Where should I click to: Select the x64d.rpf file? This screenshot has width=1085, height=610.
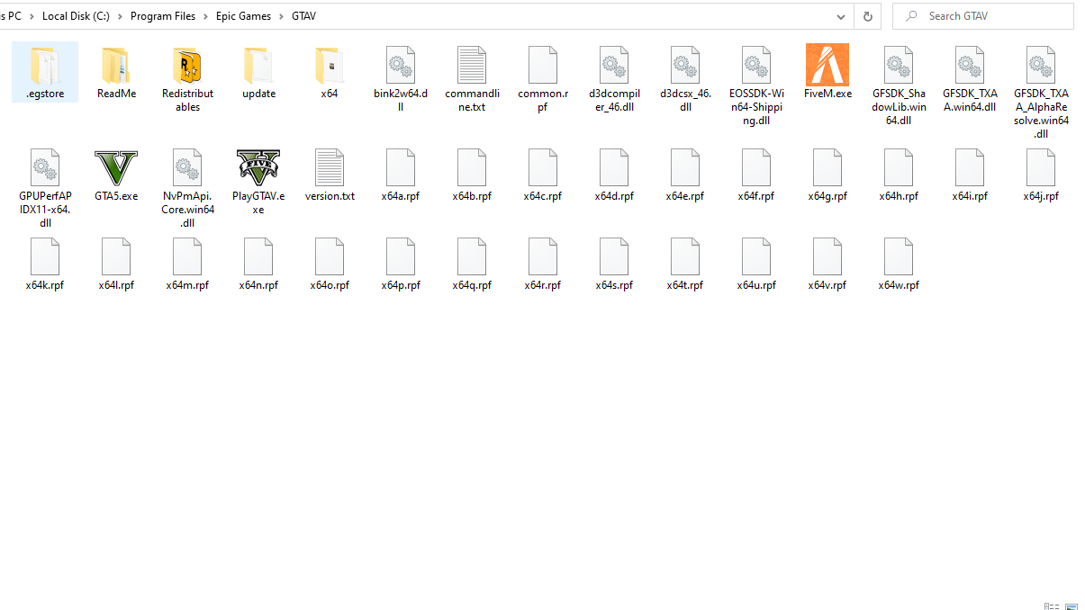pos(614,175)
